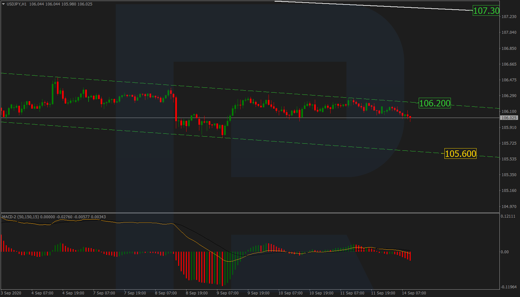Screen dimensions: 520x297
Task: Click the 106.475 price scale value
Action: coord(509,80)
